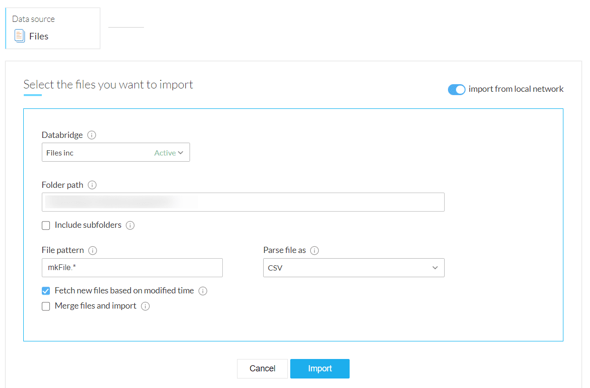Click the Files data source icon

[19, 36]
